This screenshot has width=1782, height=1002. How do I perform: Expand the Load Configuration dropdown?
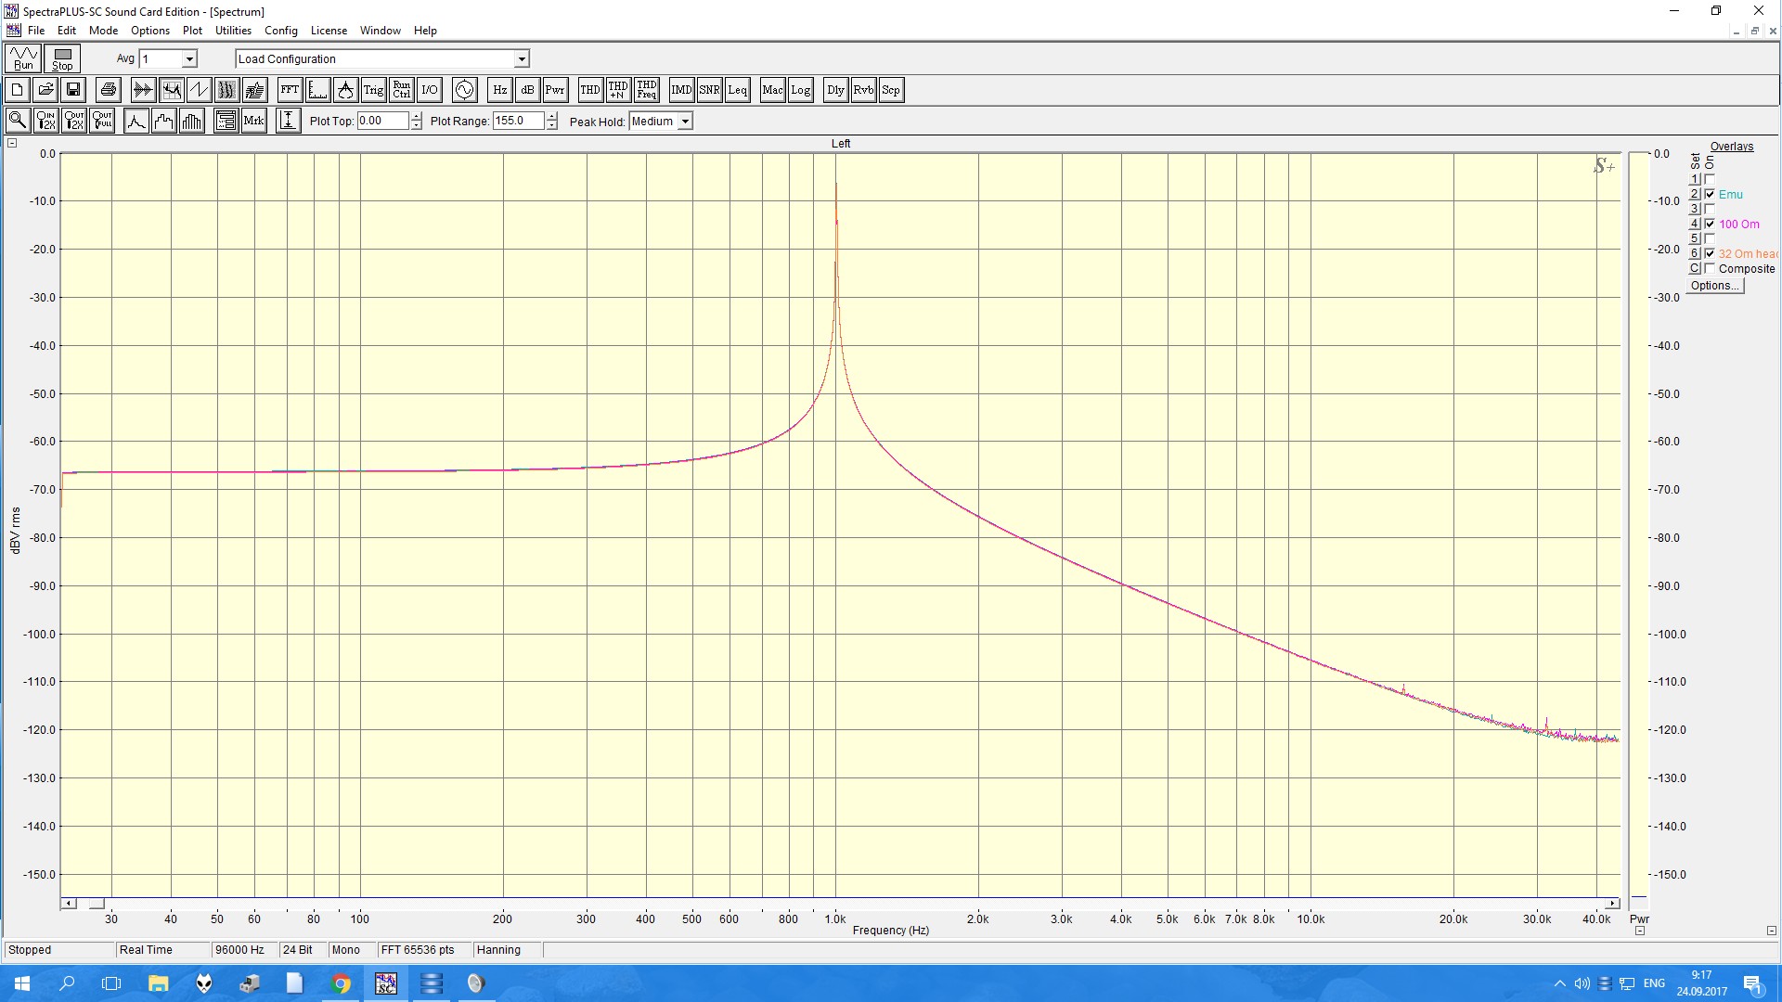click(522, 59)
